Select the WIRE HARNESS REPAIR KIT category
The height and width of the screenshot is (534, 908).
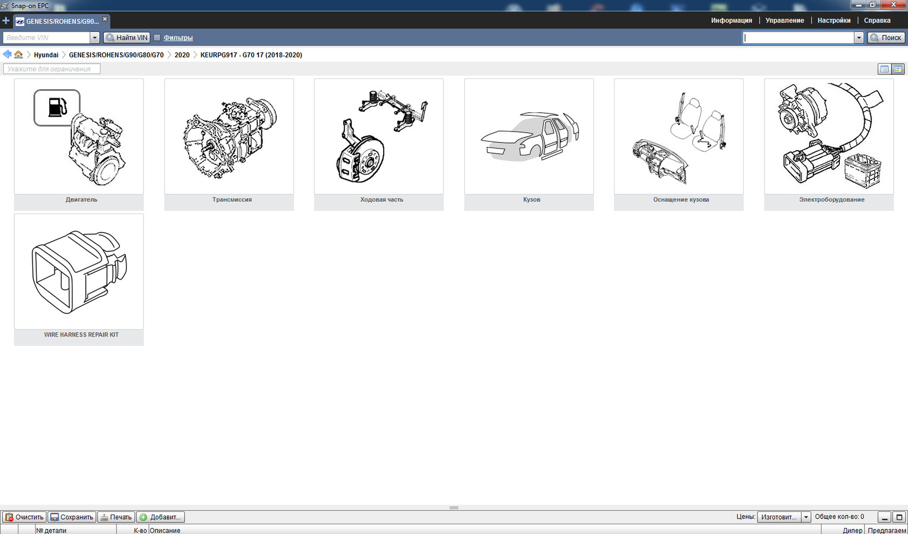click(79, 272)
